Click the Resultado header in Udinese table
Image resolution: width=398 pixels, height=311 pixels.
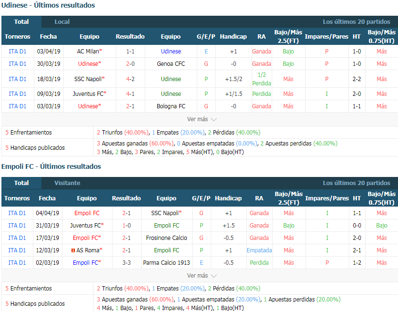(130, 37)
